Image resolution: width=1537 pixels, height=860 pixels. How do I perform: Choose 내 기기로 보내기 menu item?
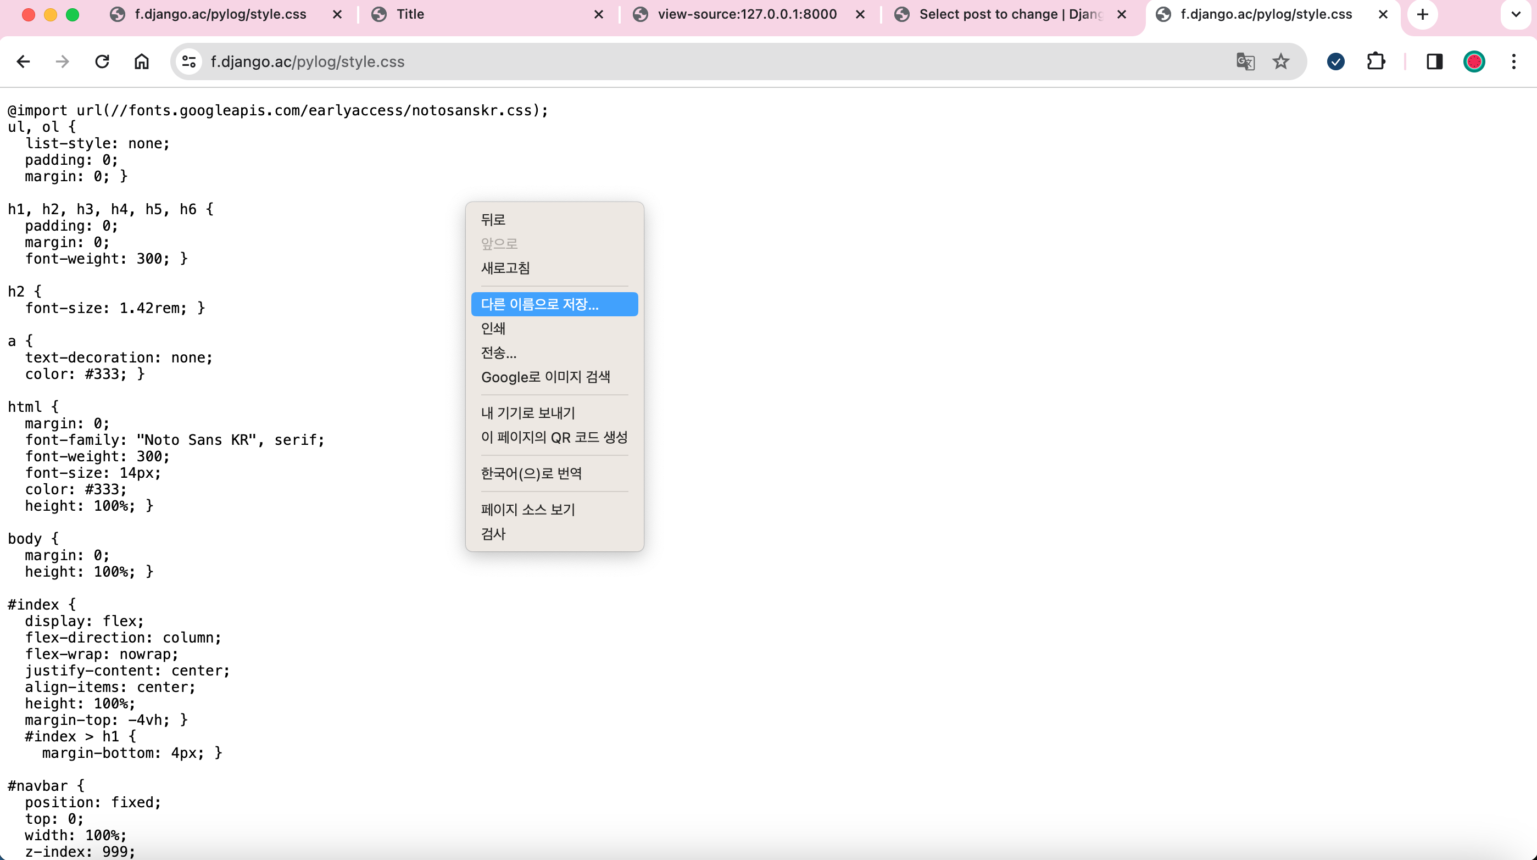click(x=554, y=413)
